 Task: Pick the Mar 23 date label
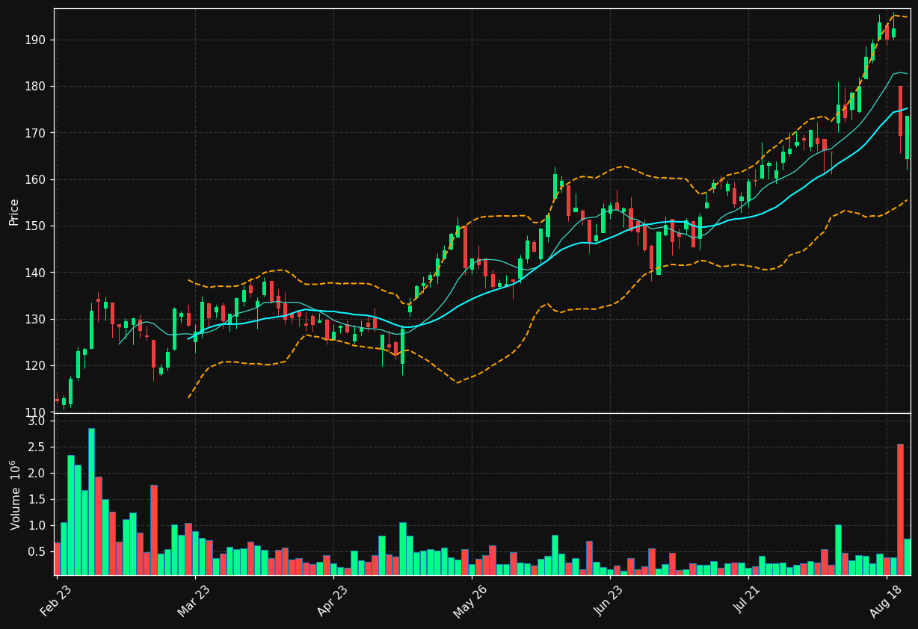click(x=195, y=601)
